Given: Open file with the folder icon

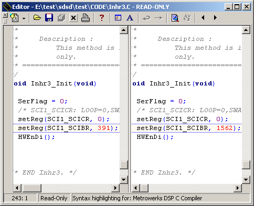Looking at the screenshot, I should pyautogui.click(x=37, y=18).
